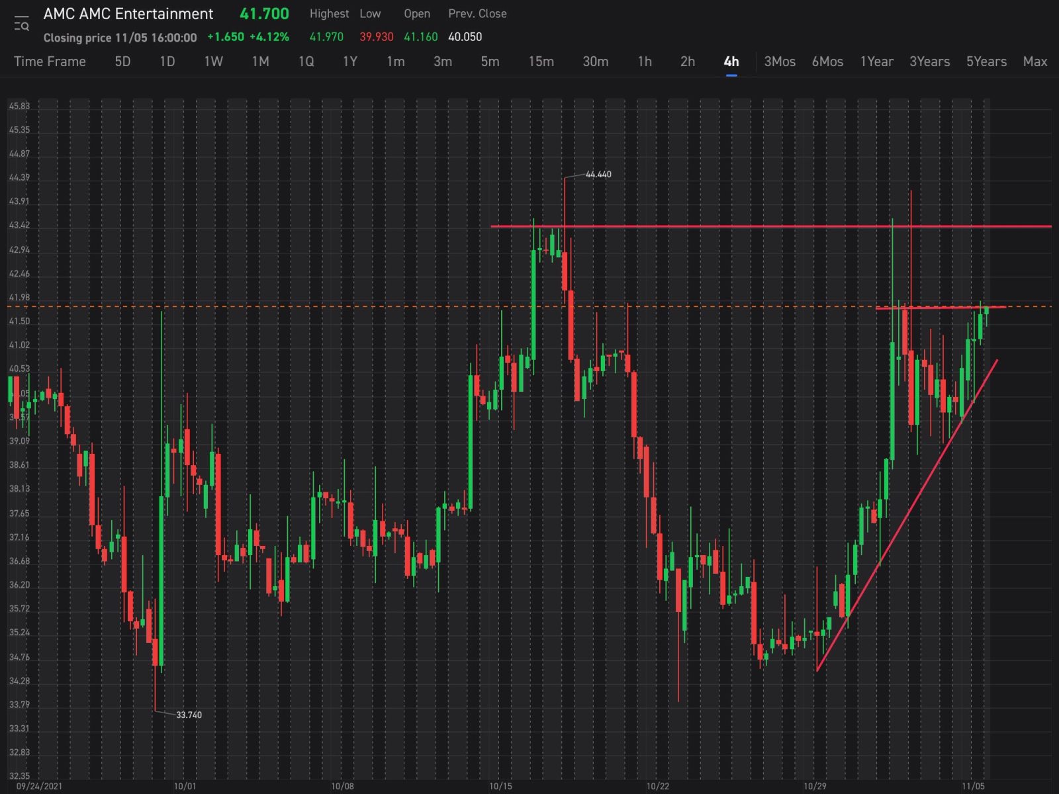This screenshot has width=1059, height=794.
Task: Click the 45.83 price axis label
Action: [x=19, y=106]
